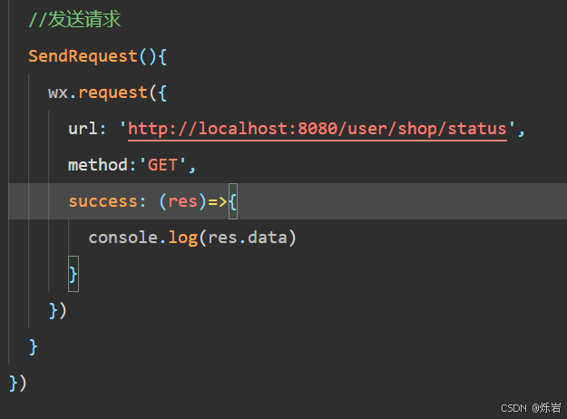Click the final '})' at the bottom

18,384
